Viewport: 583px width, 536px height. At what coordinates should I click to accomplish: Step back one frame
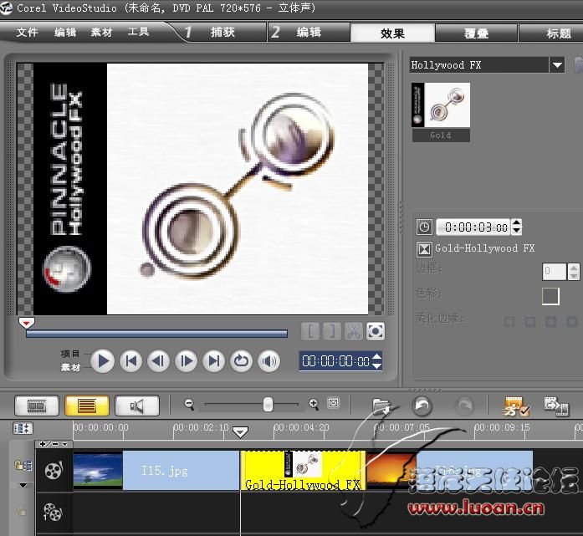[x=158, y=361]
